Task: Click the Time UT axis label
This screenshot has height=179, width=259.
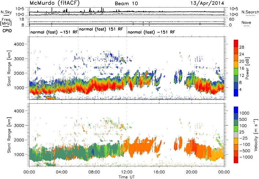Action: tap(127, 177)
